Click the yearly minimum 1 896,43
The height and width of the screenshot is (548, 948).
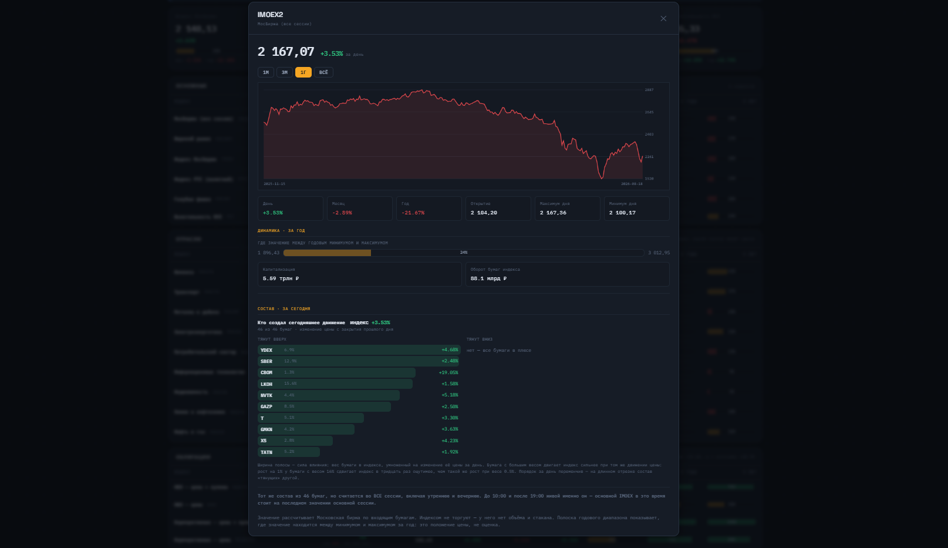tap(268, 253)
